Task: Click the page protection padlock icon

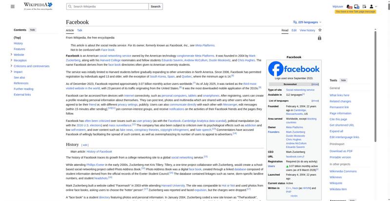Action: pyautogui.click(x=319, y=38)
